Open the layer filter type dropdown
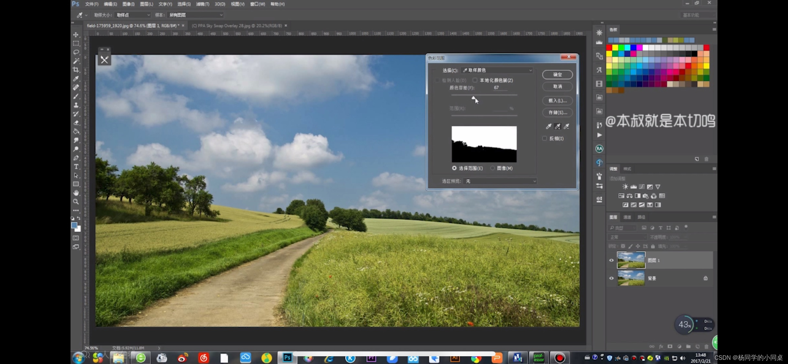 tap(622, 228)
